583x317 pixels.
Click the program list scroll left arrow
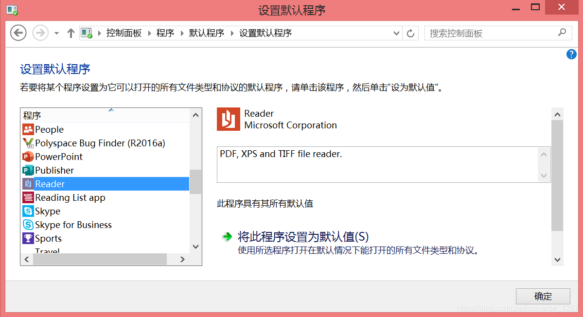[x=27, y=260]
